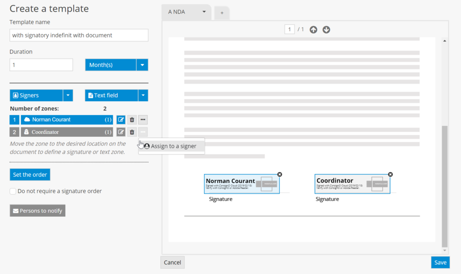Remove Norman Courant signature zone from document
The width and height of the screenshot is (461, 274).
pos(280,174)
